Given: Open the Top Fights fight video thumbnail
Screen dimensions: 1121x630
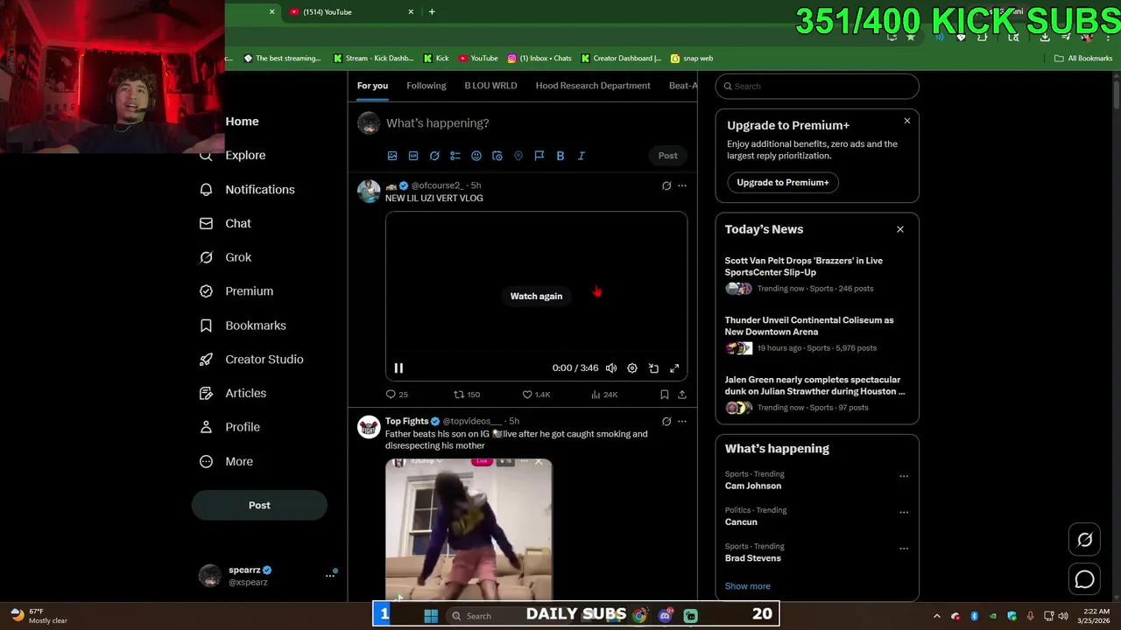Looking at the screenshot, I should (469, 529).
